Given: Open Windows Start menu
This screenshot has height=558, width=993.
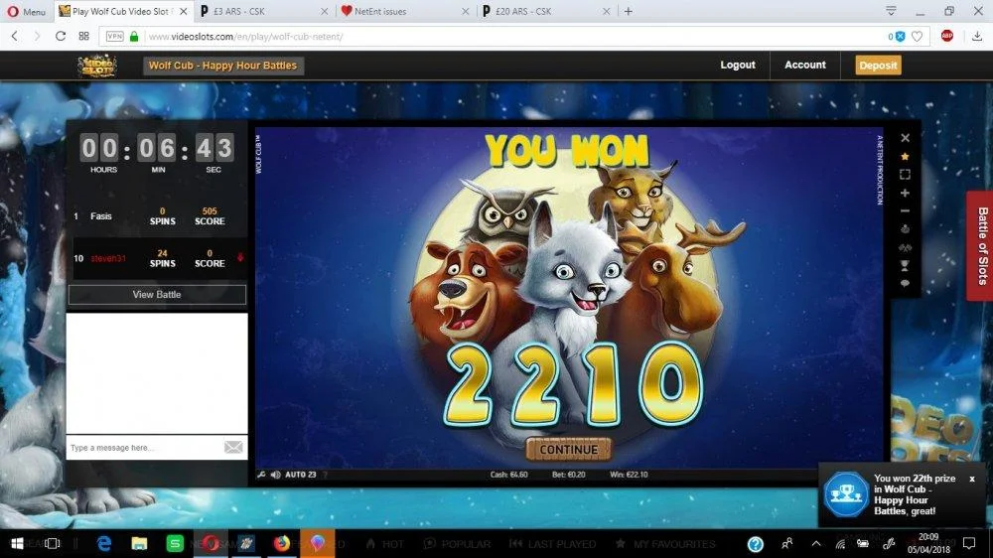Looking at the screenshot, I should coord(17,543).
